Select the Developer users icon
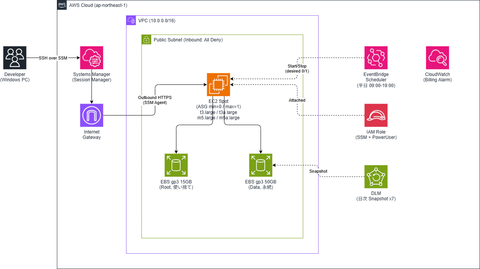 (15, 58)
